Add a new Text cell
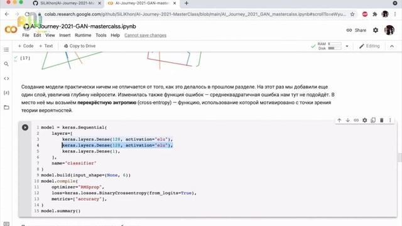This screenshot has height=226, width=402. click(46, 46)
